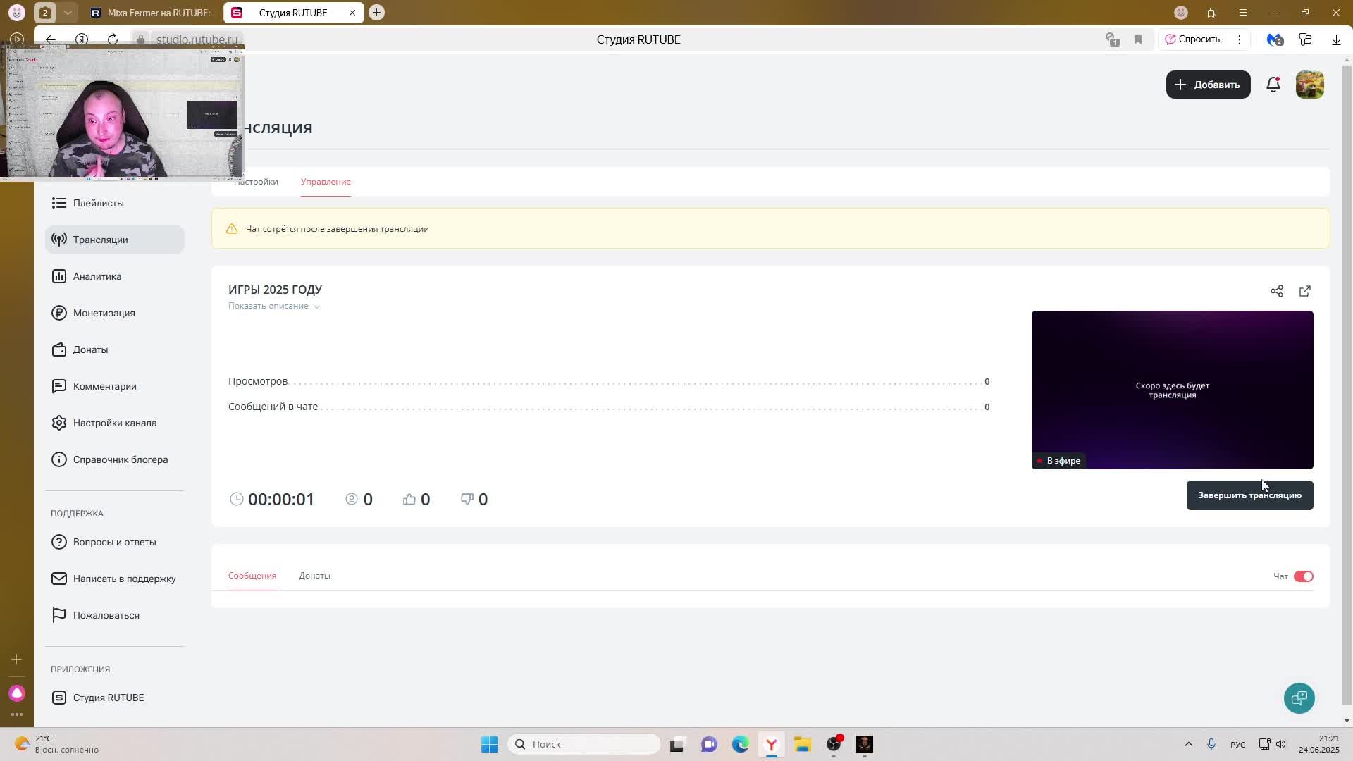Open the support chat bubble icon
This screenshot has height=761, width=1353.
click(1299, 698)
